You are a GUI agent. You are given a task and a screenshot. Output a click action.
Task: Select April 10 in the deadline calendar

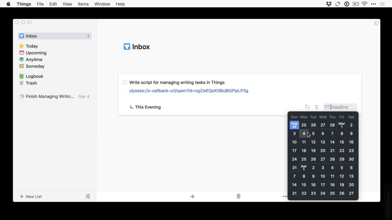323,176
